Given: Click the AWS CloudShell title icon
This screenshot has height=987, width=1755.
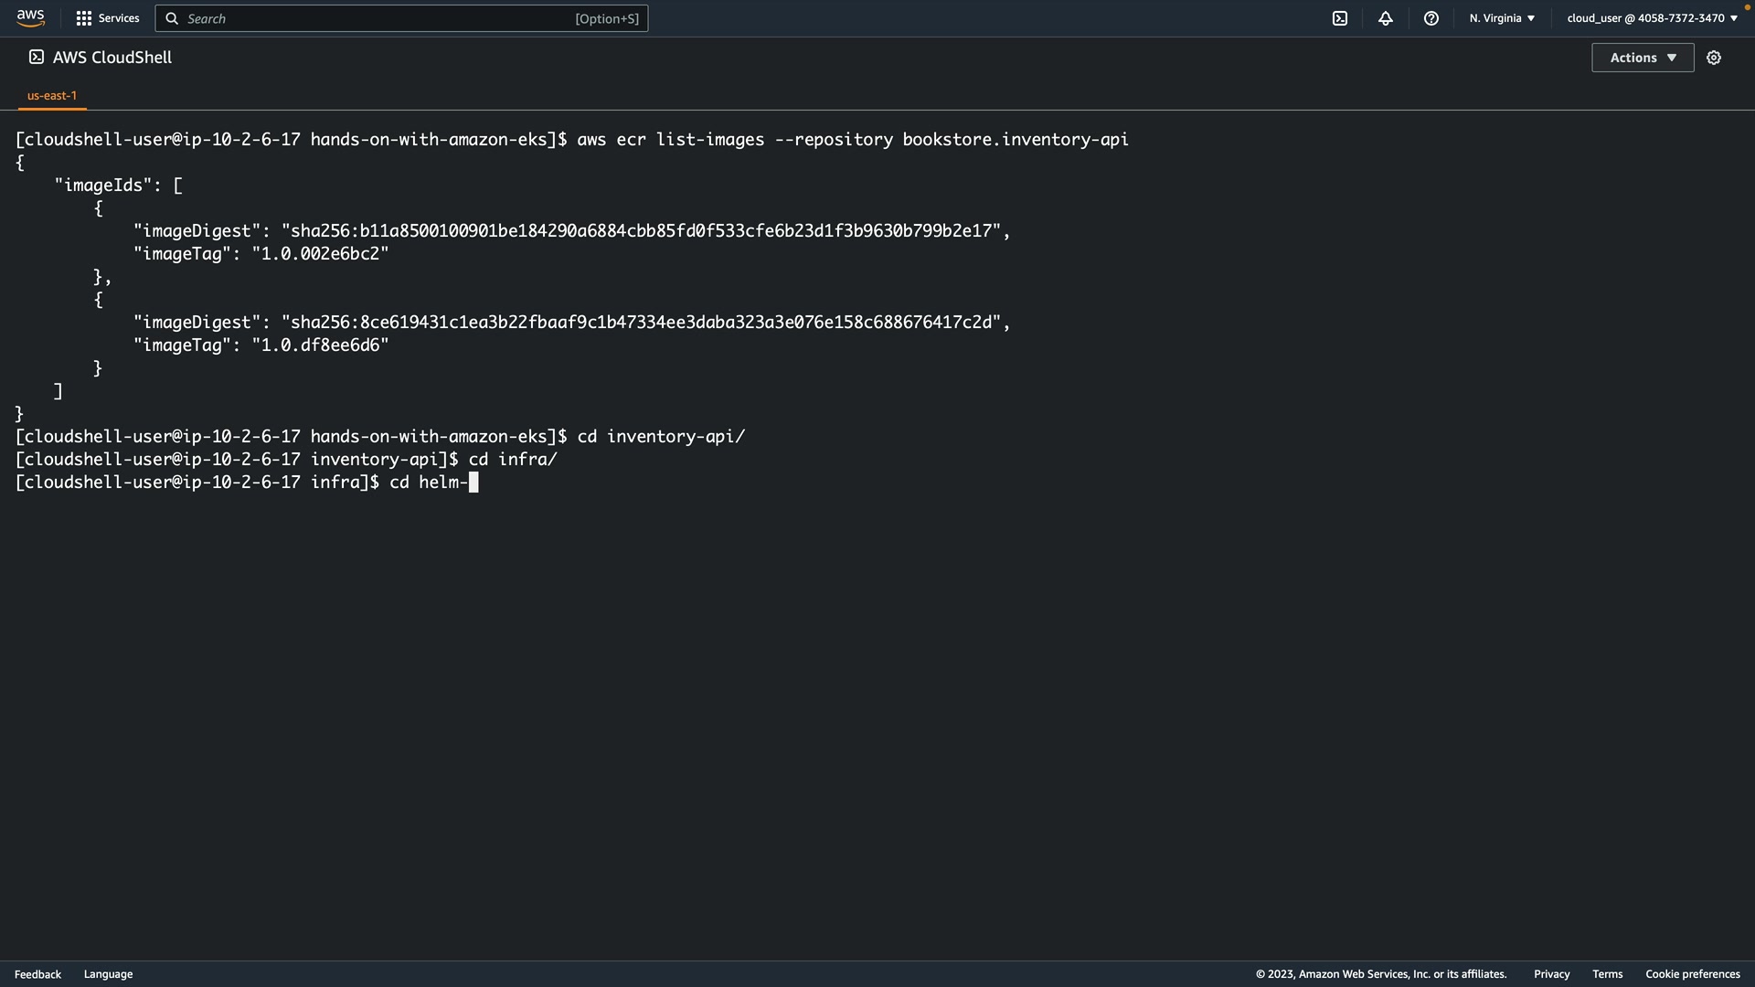Looking at the screenshot, I should pyautogui.click(x=36, y=58).
